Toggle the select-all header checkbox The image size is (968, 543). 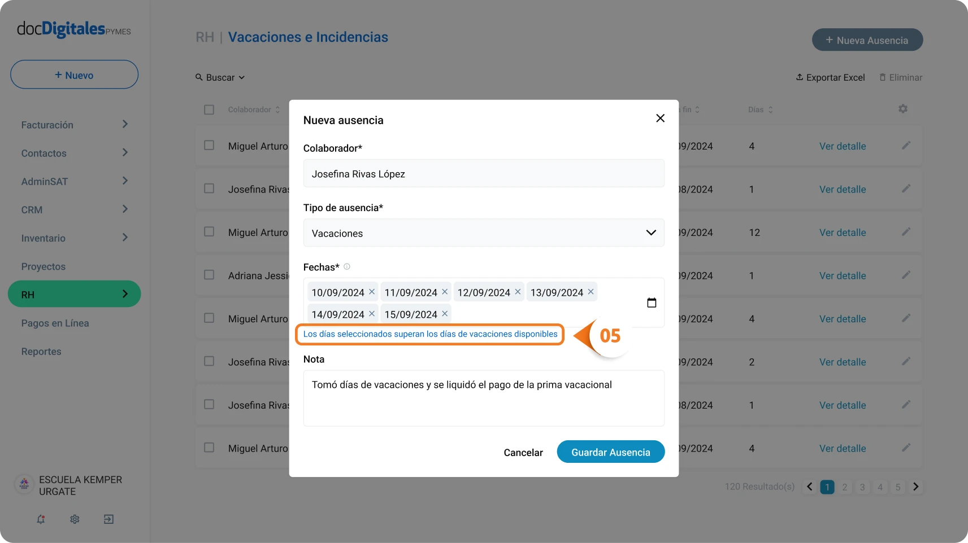tap(209, 110)
